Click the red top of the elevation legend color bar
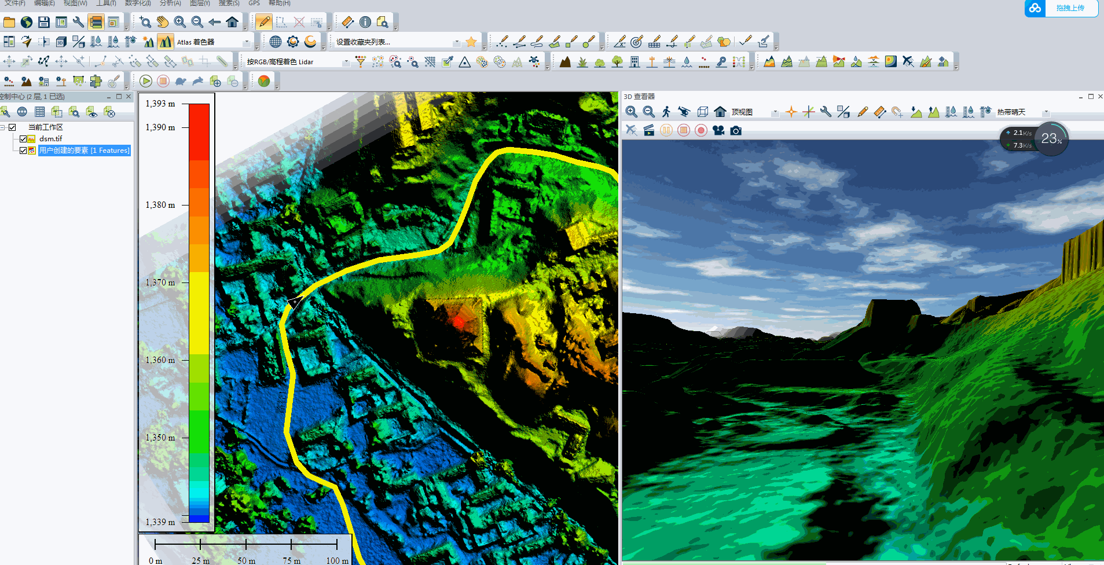This screenshot has width=1104, height=565. (199, 131)
